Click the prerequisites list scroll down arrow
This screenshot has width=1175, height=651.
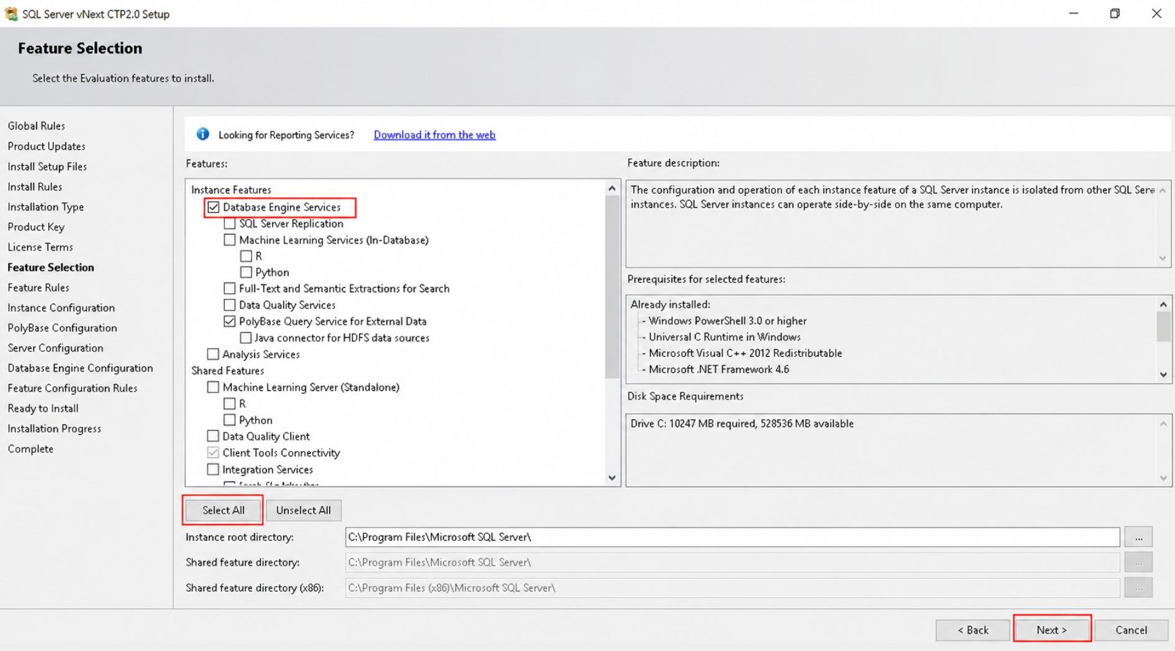[x=1163, y=374]
